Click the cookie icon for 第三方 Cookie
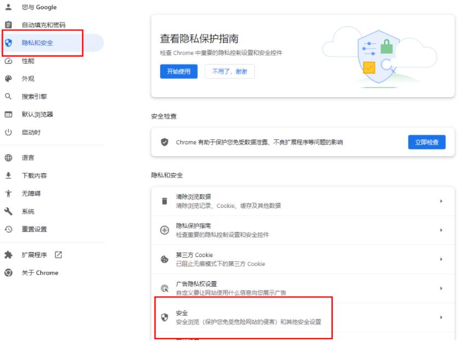This screenshot has height=344, width=458. pos(165,259)
